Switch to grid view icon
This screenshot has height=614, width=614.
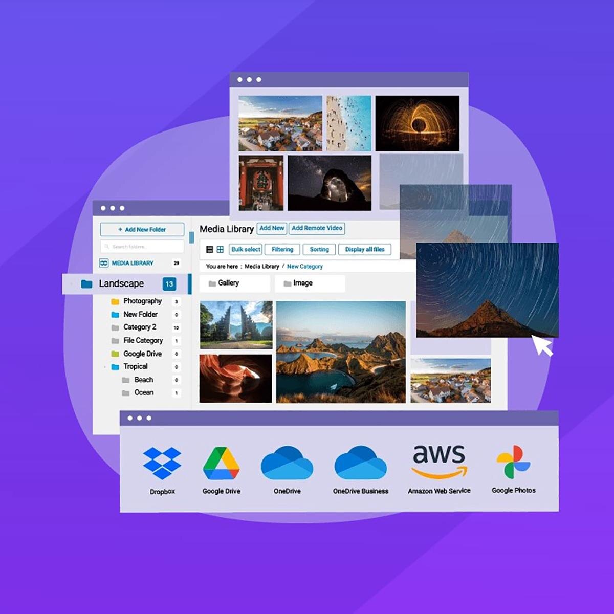click(220, 249)
